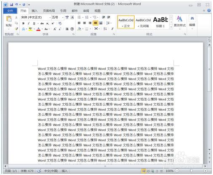Screen dimensions: 213x175
Task: Toggle Character Shading (A) button
Action: click(x=67, y=29)
